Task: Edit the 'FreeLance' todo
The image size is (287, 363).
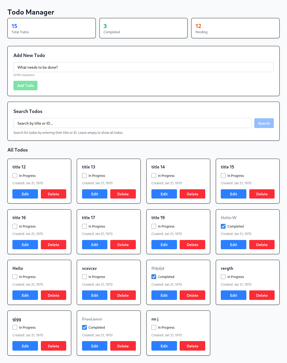Action: [x=95, y=346]
